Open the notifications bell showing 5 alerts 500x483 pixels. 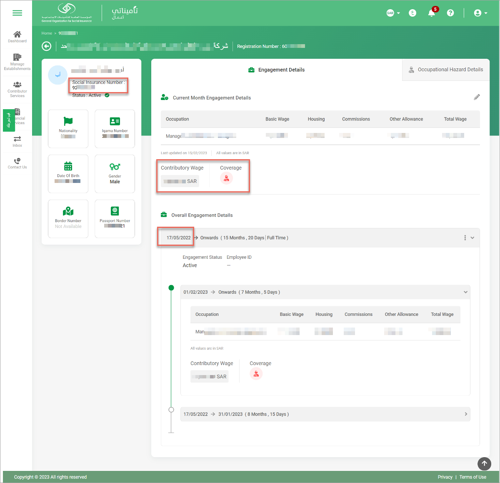pyautogui.click(x=432, y=13)
